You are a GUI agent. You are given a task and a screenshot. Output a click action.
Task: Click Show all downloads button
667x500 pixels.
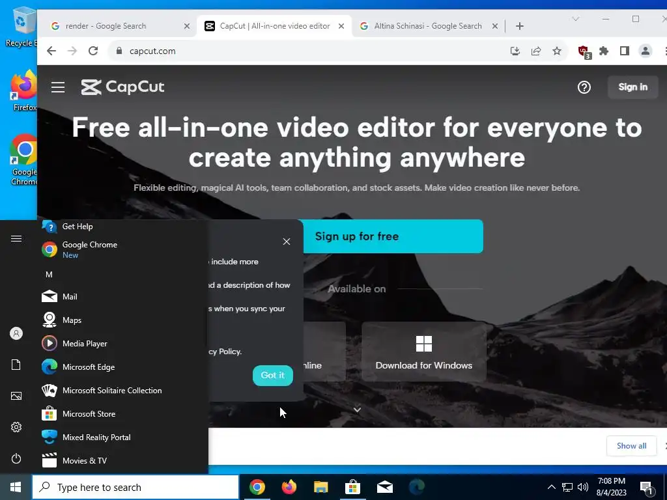tap(631, 445)
